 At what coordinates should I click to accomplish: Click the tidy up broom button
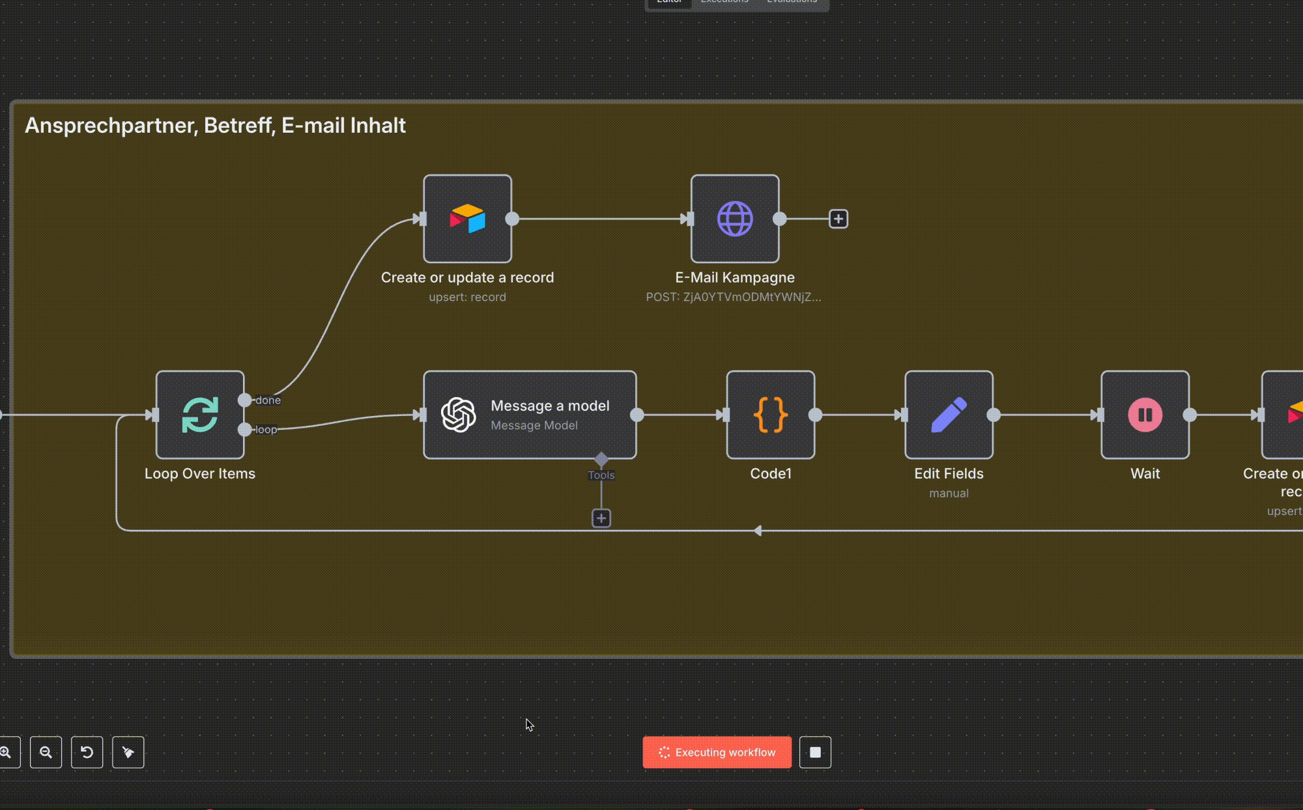point(128,752)
